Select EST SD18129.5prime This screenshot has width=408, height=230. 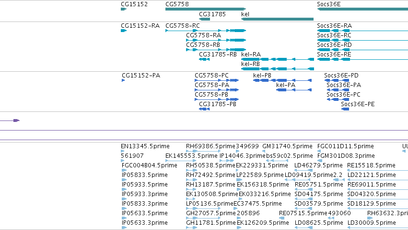372,204
